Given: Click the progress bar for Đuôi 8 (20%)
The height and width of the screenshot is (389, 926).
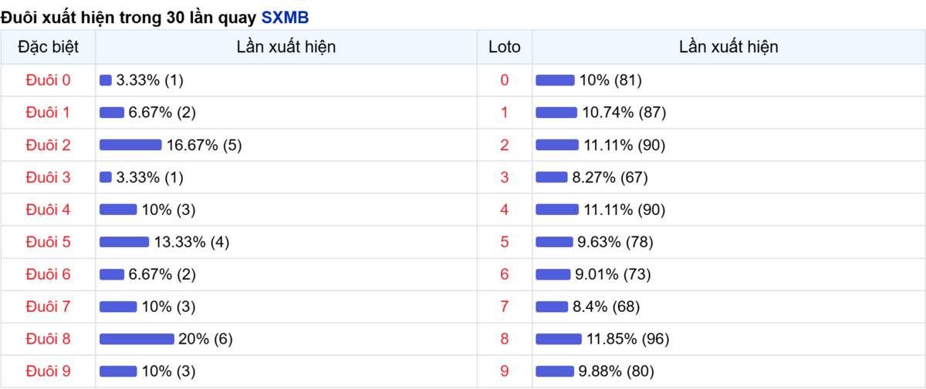Looking at the screenshot, I should coord(137,339).
